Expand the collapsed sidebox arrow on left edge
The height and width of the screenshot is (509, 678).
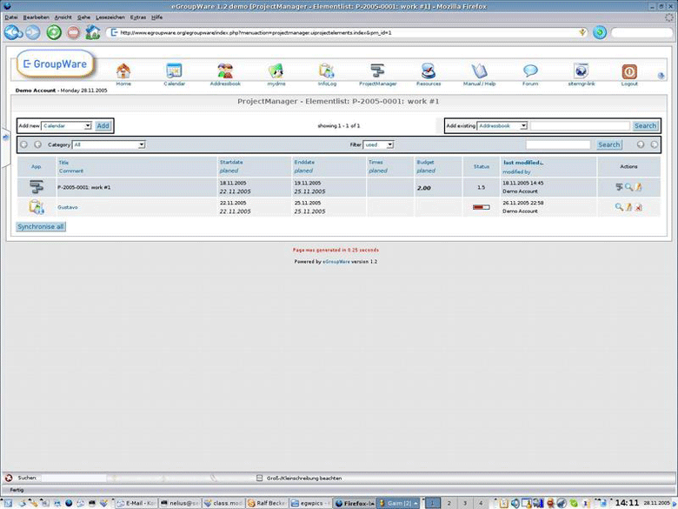coord(5,137)
